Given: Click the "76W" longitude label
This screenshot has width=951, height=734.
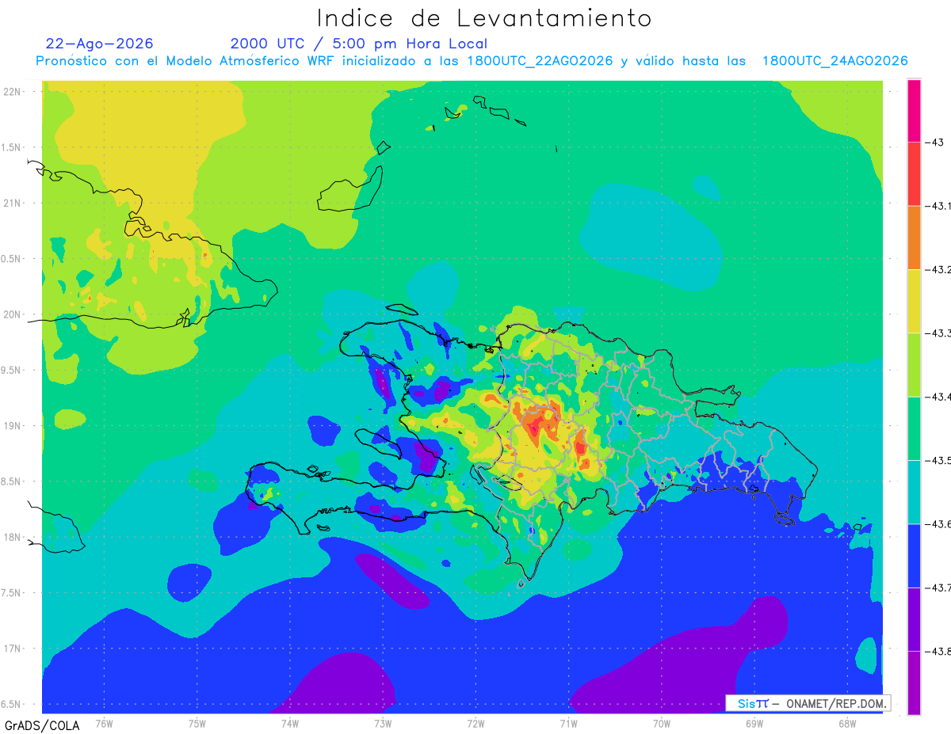Looking at the screenshot, I should (104, 724).
